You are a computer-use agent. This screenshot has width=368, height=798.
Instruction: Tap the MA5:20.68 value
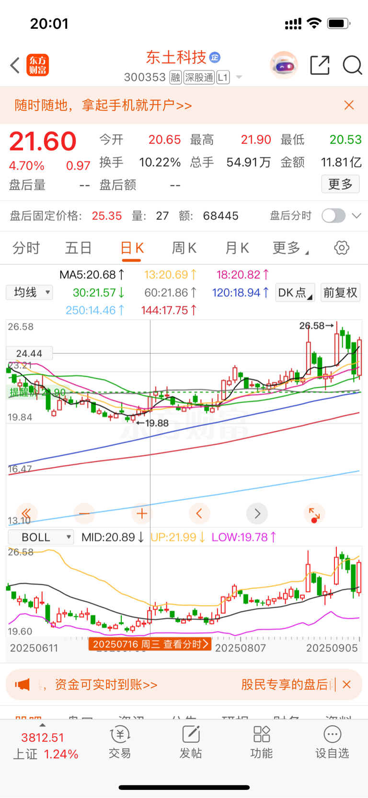[92, 275]
